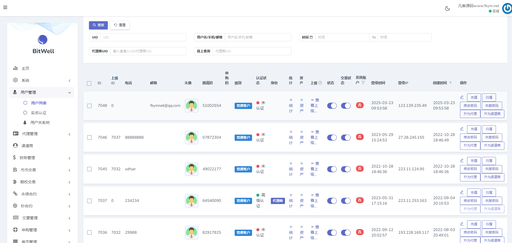Open 查看上级 link for user 7045
Image resolution: width=512 pixels, height=243 pixels.
315,169
